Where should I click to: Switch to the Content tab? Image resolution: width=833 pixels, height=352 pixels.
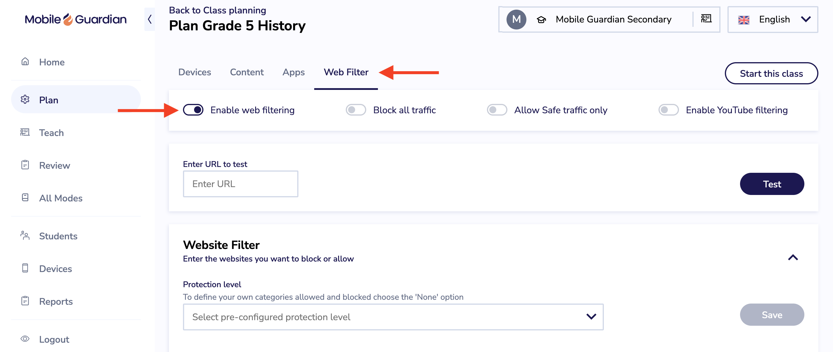(x=247, y=72)
